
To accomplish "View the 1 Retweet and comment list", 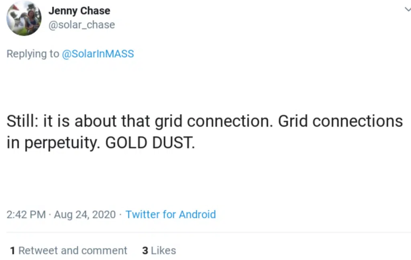I will point(69,251).
